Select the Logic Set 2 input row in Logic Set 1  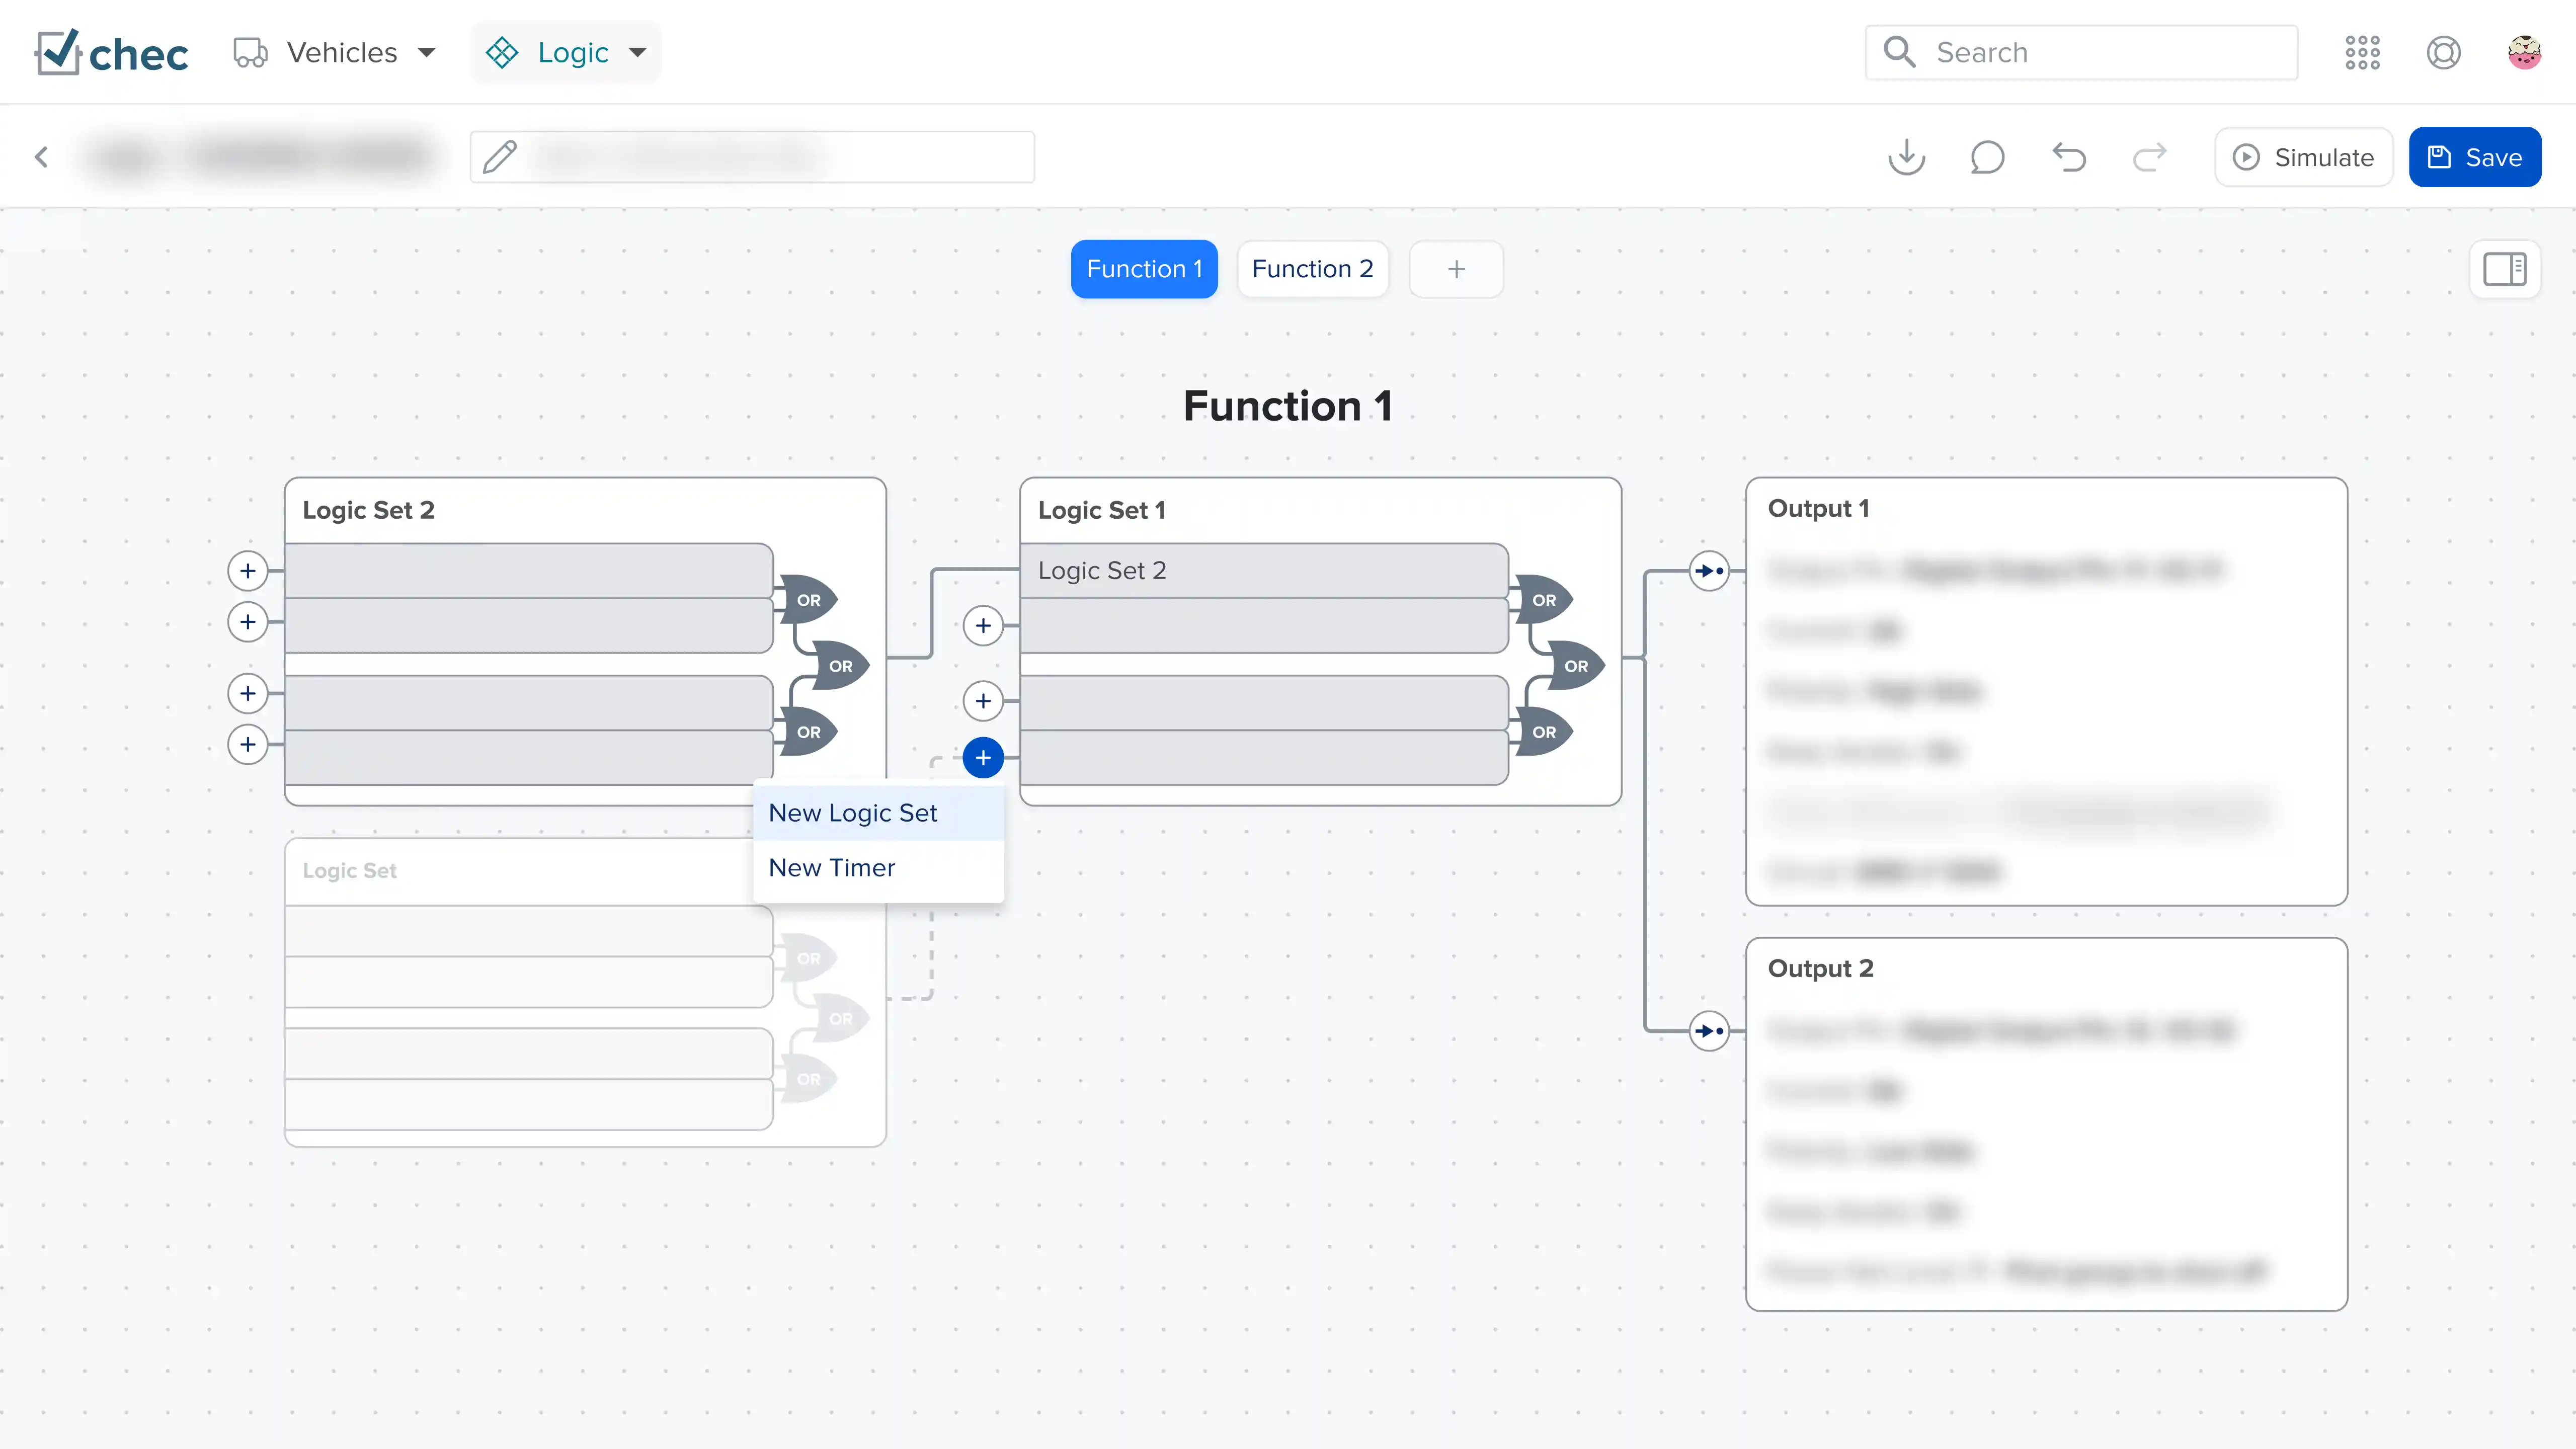[x=1264, y=571]
